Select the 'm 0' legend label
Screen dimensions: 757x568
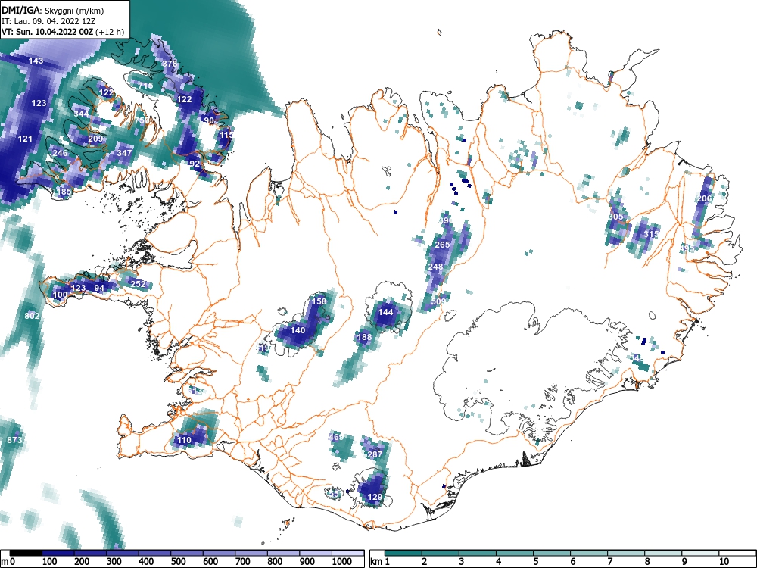click(x=8, y=561)
